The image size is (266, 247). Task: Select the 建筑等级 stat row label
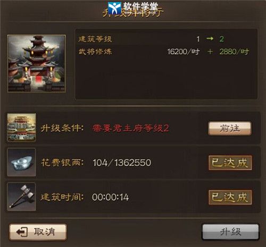coord(95,39)
